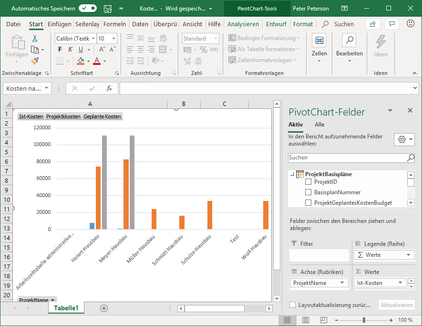Image resolution: width=422 pixels, height=326 pixels.
Task: Toggle Automatisches Speichern switch
Action: [88, 8]
